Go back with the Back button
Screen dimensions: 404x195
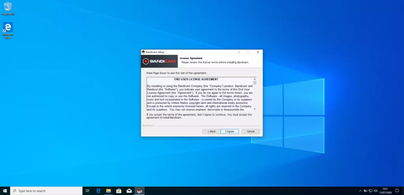click(211, 131)
